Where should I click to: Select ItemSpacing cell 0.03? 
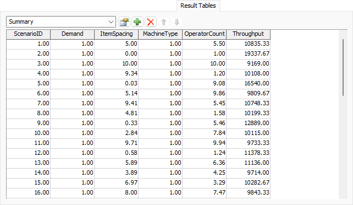point(117,83)
